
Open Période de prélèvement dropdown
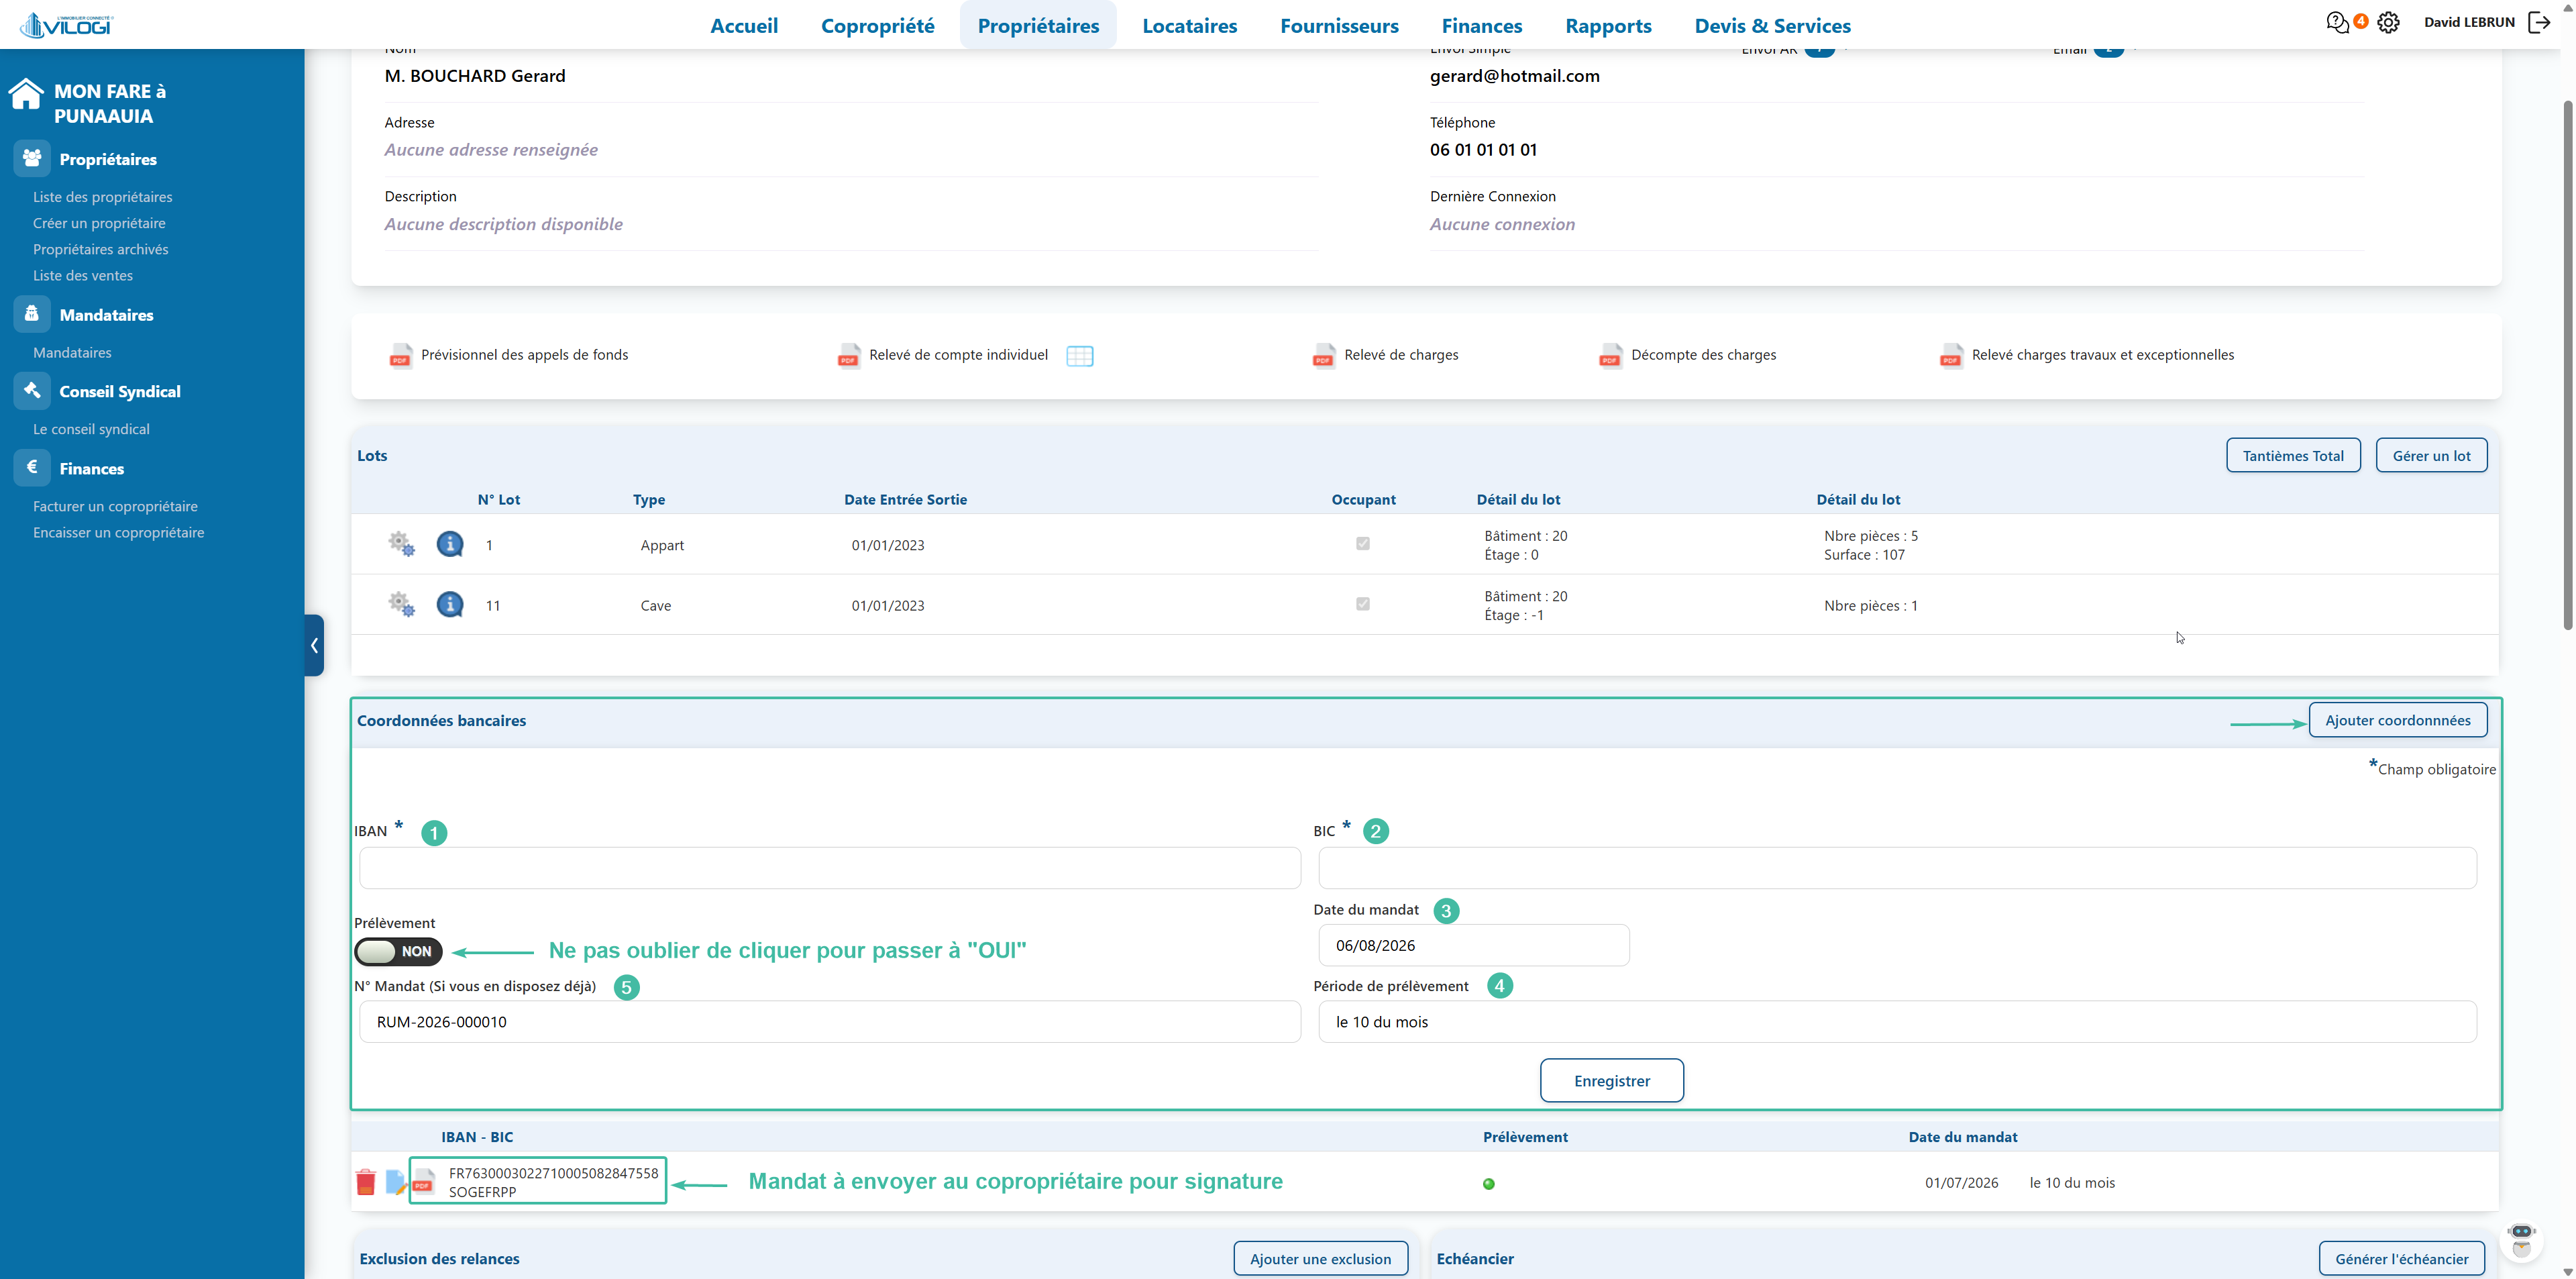1897,1022
